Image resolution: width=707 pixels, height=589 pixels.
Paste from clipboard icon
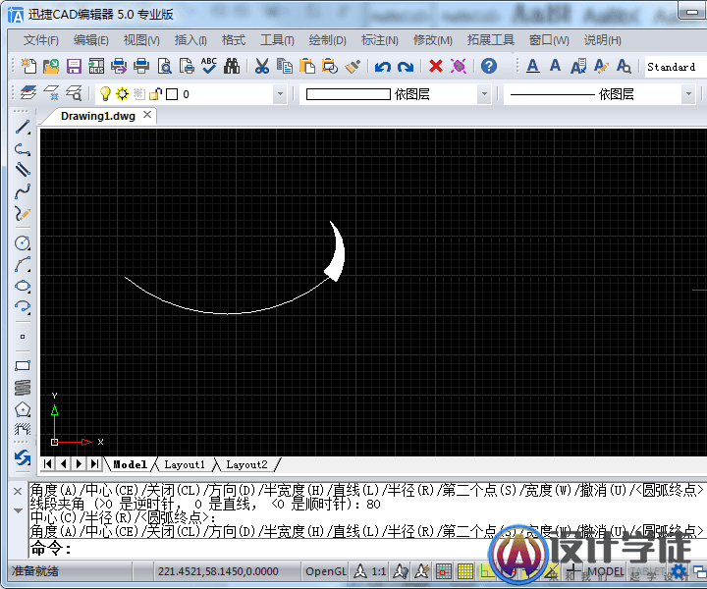pyautogui.click(x=307, y=66)
